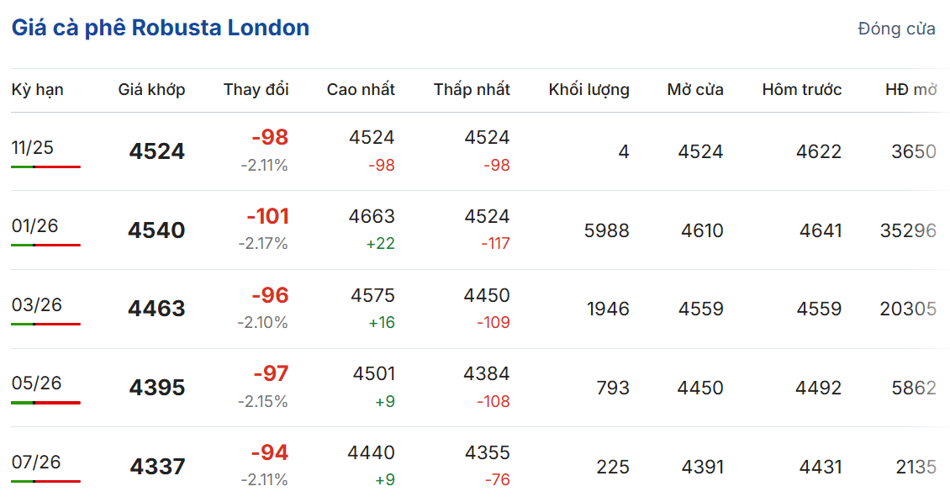
Task: Click the 'Thấp nhất' column header
Action: [472, 90]
